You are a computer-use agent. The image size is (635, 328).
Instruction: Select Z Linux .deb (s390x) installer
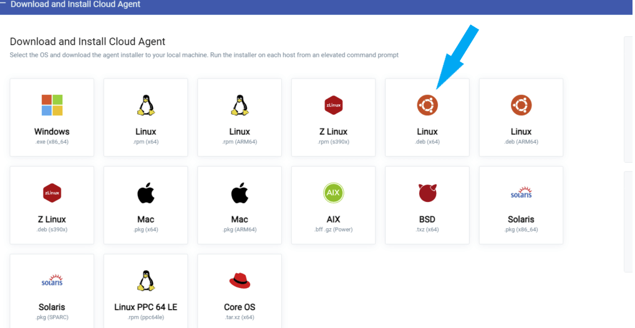52,205
